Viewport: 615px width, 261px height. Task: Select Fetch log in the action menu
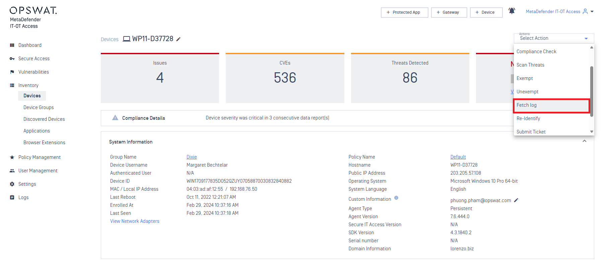[552, 105]
